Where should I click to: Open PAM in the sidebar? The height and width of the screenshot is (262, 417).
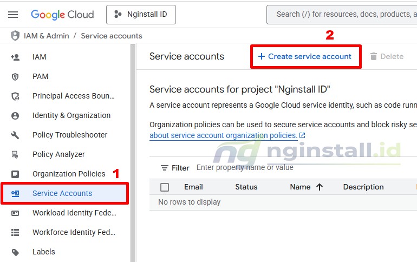41,76
